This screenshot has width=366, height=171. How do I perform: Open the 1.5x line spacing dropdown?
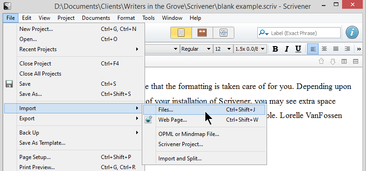pyautogui.click(x=250, y=49)
